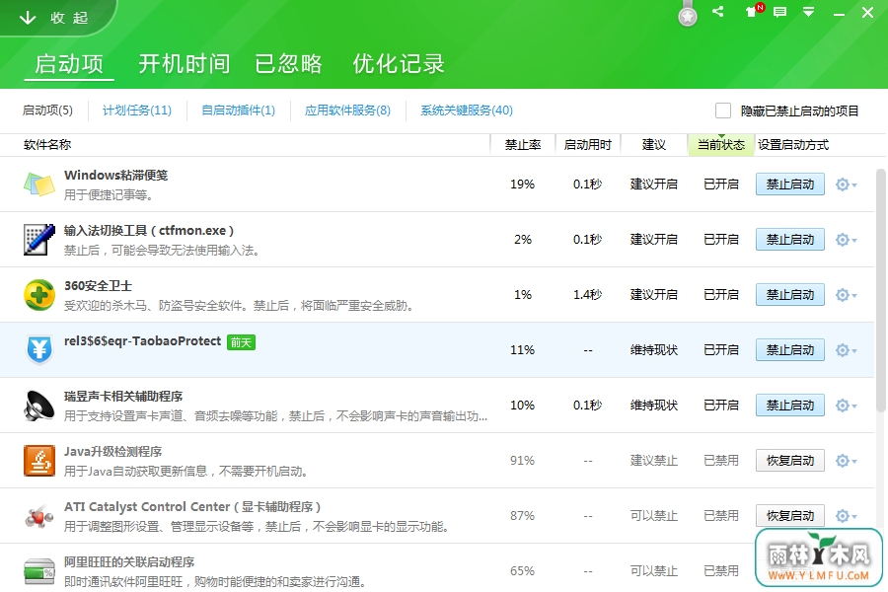Expand gear options for 360安全卫士
The image size is (888, 592).
pos(847,295)
